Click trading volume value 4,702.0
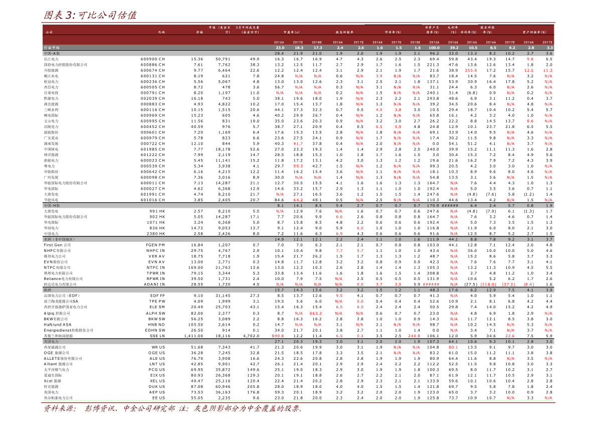Image resolution: width=597 pixels, height=423 pixels. click(251, 336)
